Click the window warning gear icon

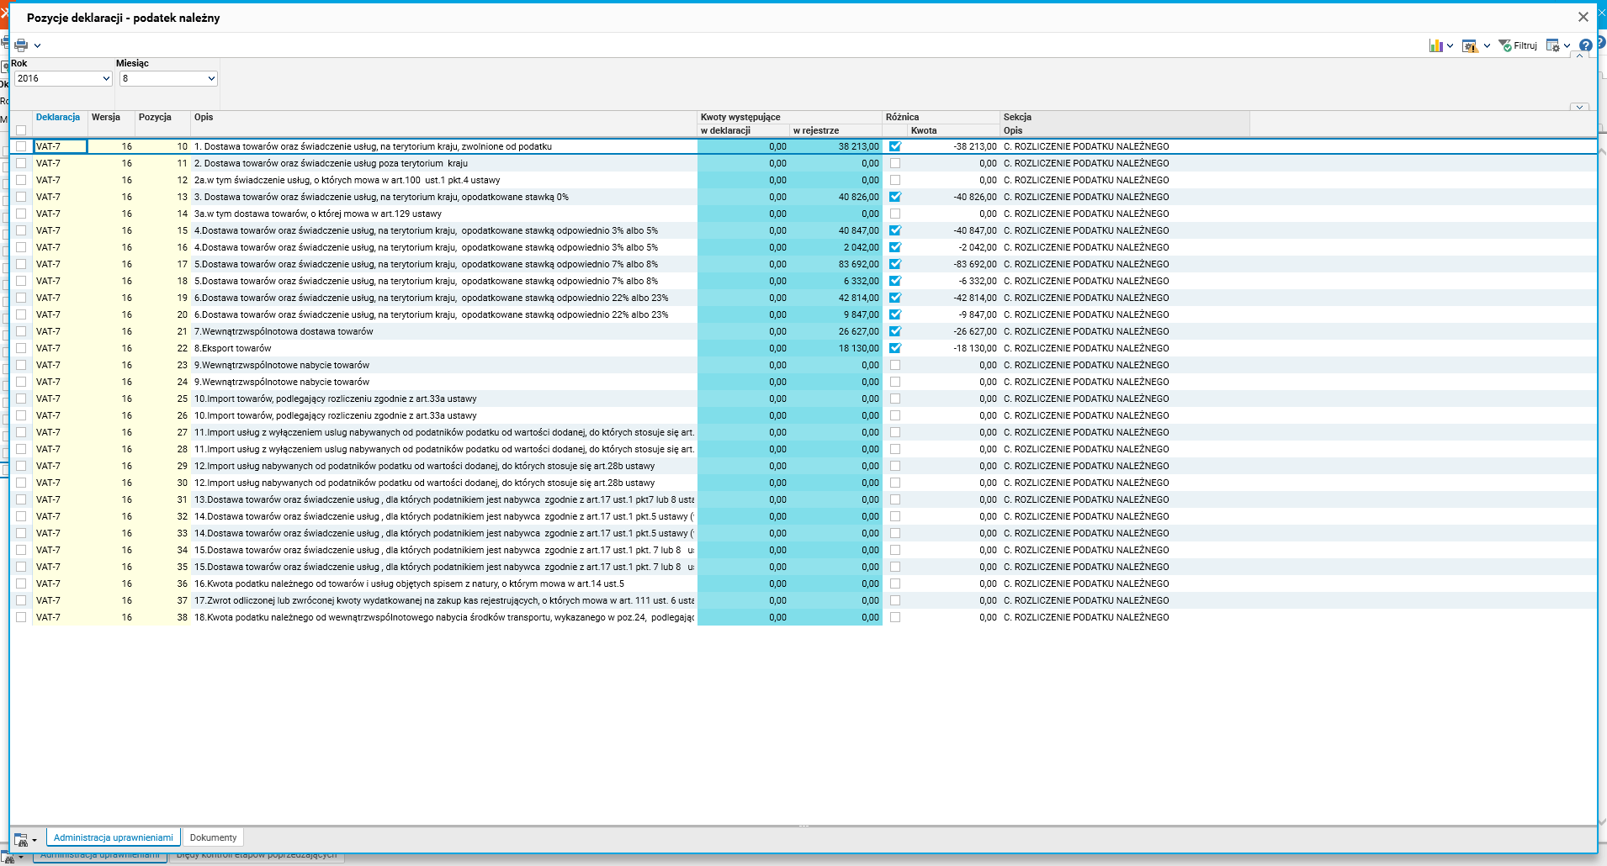(x=1470, y=45)
